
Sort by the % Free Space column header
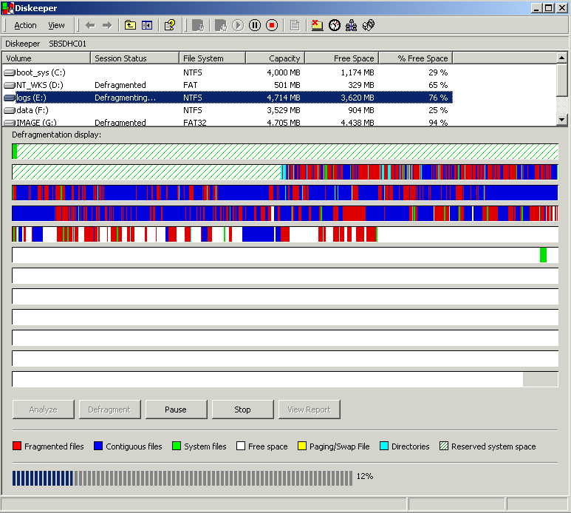pos(416,58)
